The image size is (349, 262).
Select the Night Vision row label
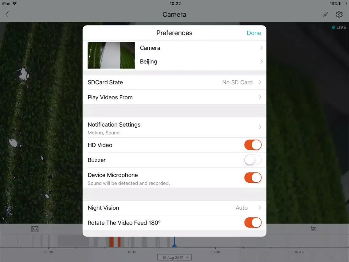(x=103, y=208)
